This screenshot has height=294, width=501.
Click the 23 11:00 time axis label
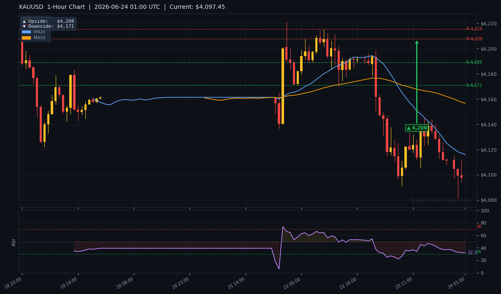pyautogui.click(x=404, y=282)
